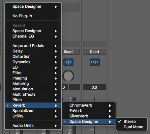Expand the arrow next to SilverVerb

(x=110, y=116)
